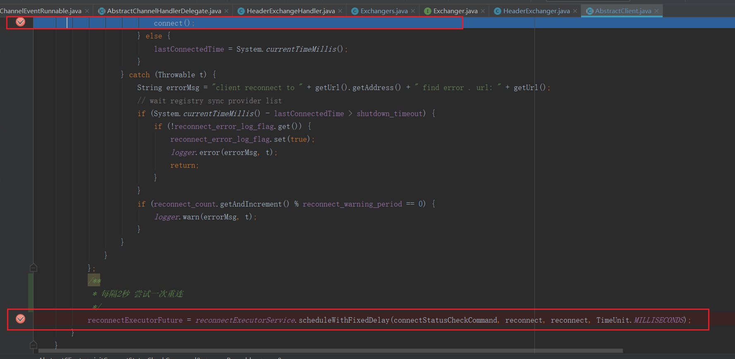
Task: Collapse the fold marker beside the '};' line
Action: [x=34, y=268]
